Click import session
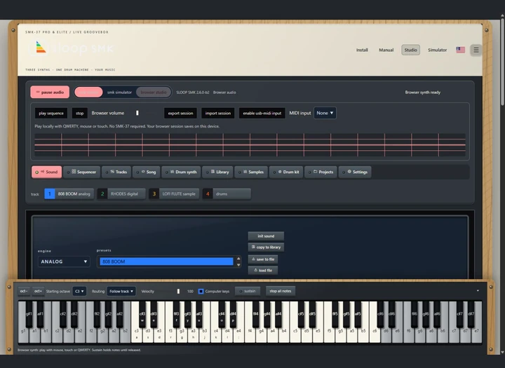Viewport: 505px width, 368px height. (x=218, y=113)
